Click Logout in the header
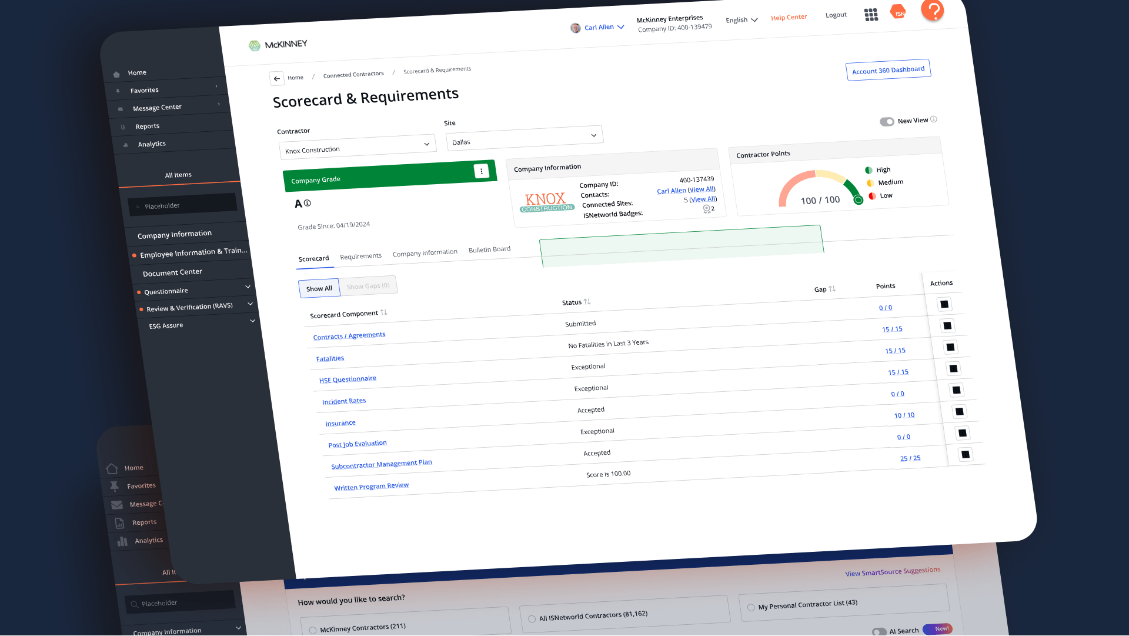The width and height of the screenshot is (1129, 636). [836, 15]
